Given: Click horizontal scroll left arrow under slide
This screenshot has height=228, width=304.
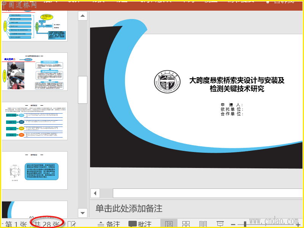Looking at the screenshot, I should (95, 193).
